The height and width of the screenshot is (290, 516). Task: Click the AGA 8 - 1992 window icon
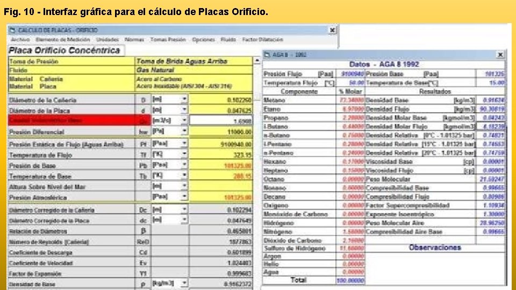click(267, 55)
